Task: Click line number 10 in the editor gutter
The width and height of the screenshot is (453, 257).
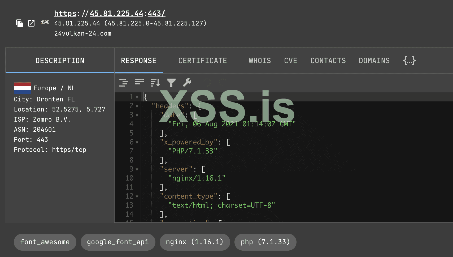Action: coord(129,178)
